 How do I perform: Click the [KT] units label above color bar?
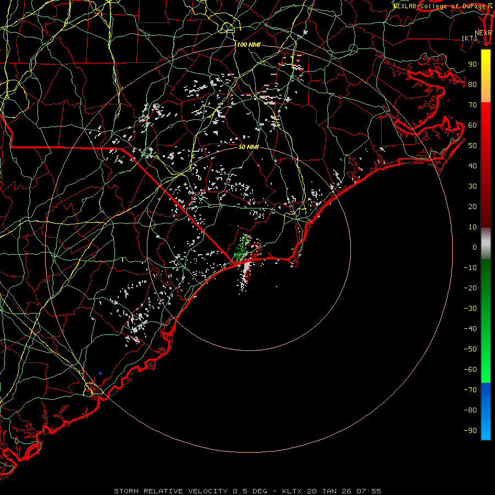point(470,38)
